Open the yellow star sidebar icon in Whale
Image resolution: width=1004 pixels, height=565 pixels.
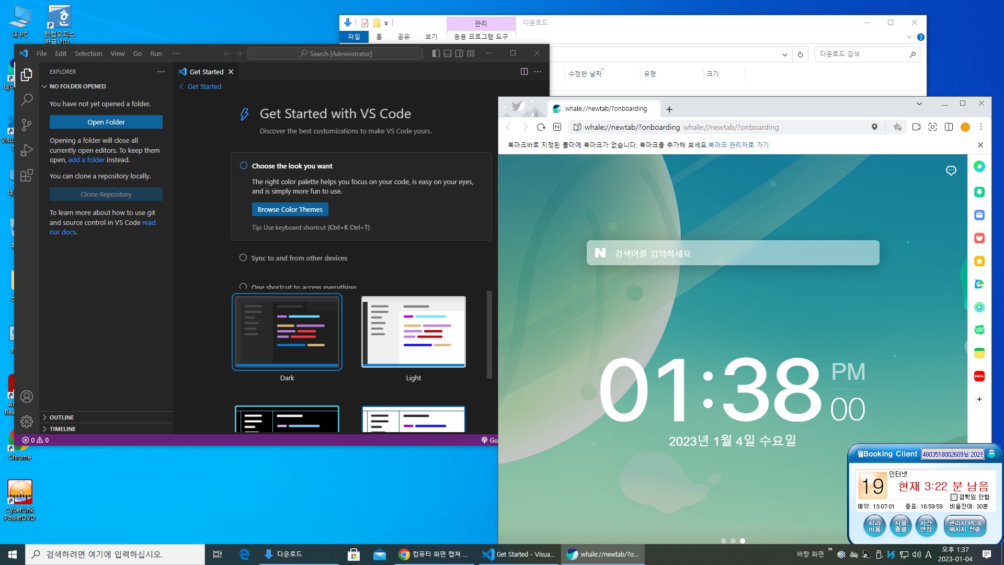point(979,261)
